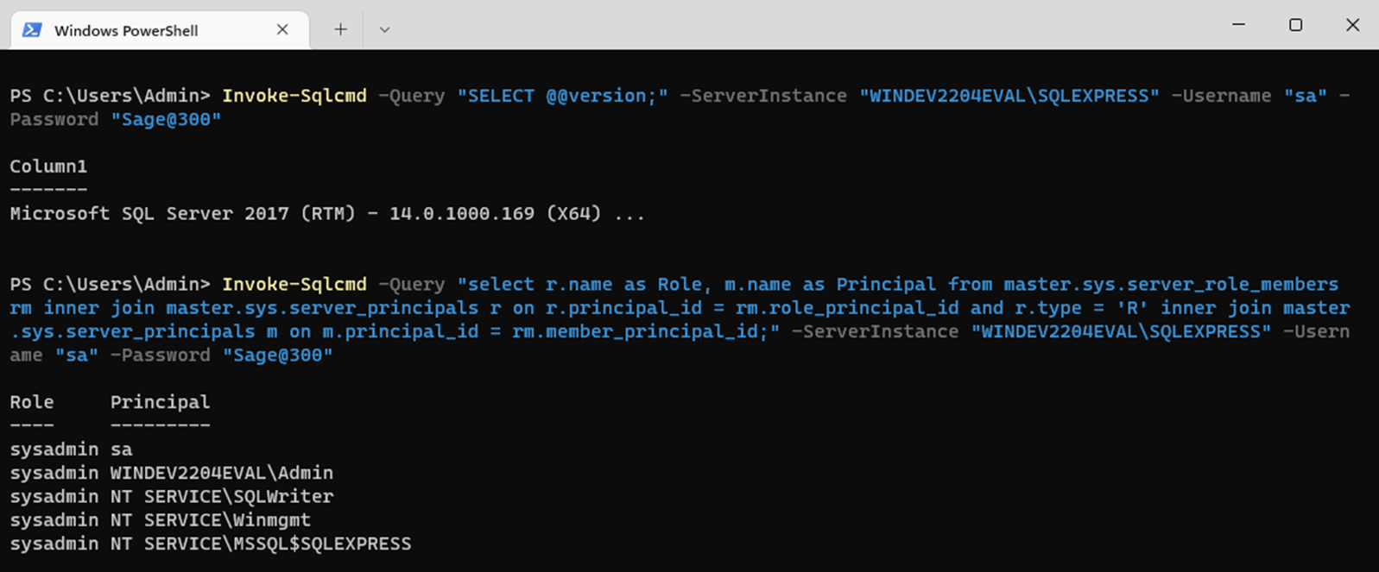Close the terminal window
1379x572 pixels.
pos(1352,25)
